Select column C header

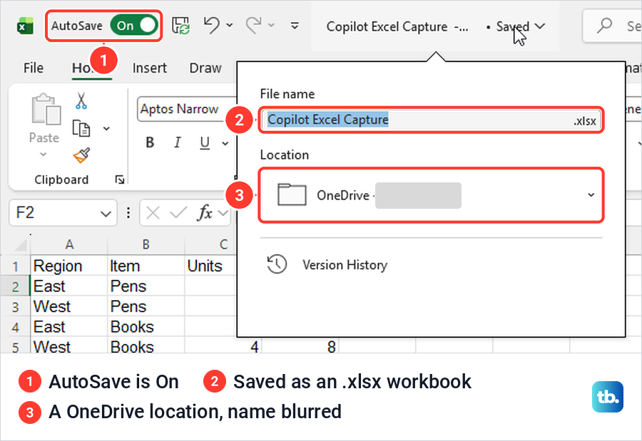[x=223, y=244]
